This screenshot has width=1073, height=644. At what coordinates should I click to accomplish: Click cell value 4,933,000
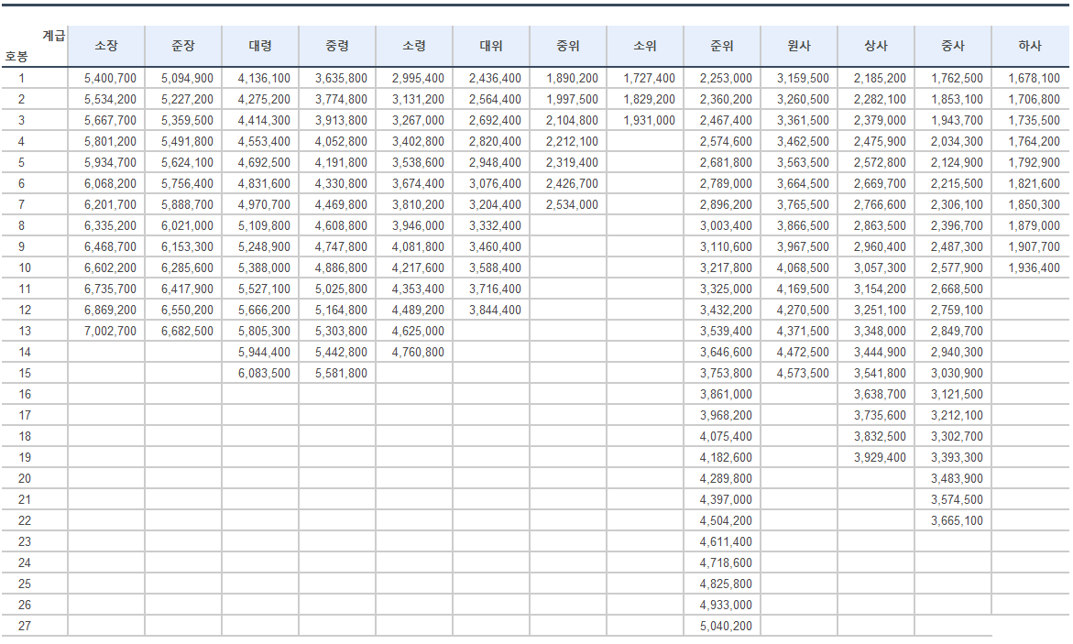(x=726, y=605)
